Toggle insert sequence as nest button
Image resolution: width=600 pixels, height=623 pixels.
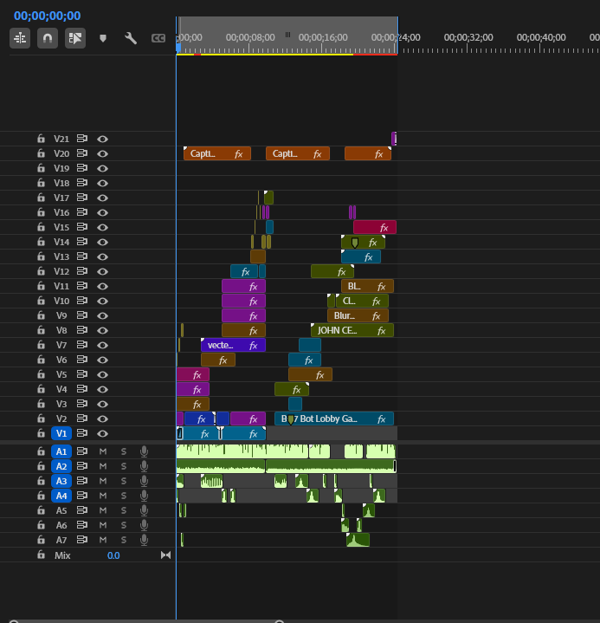(20, 38)
